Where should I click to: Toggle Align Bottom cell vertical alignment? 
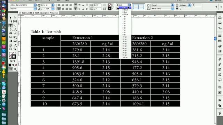point(83,5)
